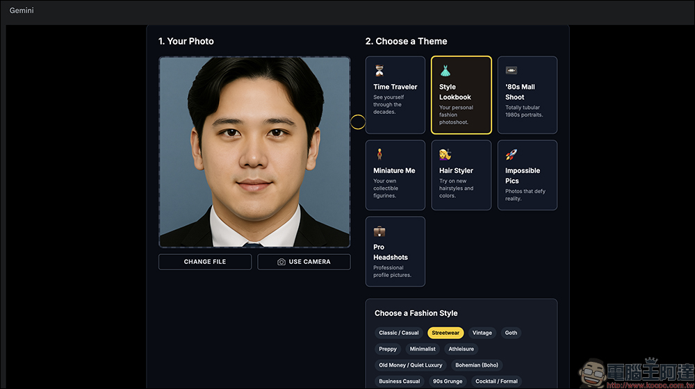Pick the Bohemian (Boho) style
The image size is (695, 389).
click(x=477, y=365)
